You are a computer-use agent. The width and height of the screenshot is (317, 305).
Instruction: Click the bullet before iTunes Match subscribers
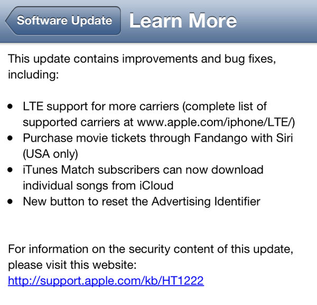pos(11,170)
